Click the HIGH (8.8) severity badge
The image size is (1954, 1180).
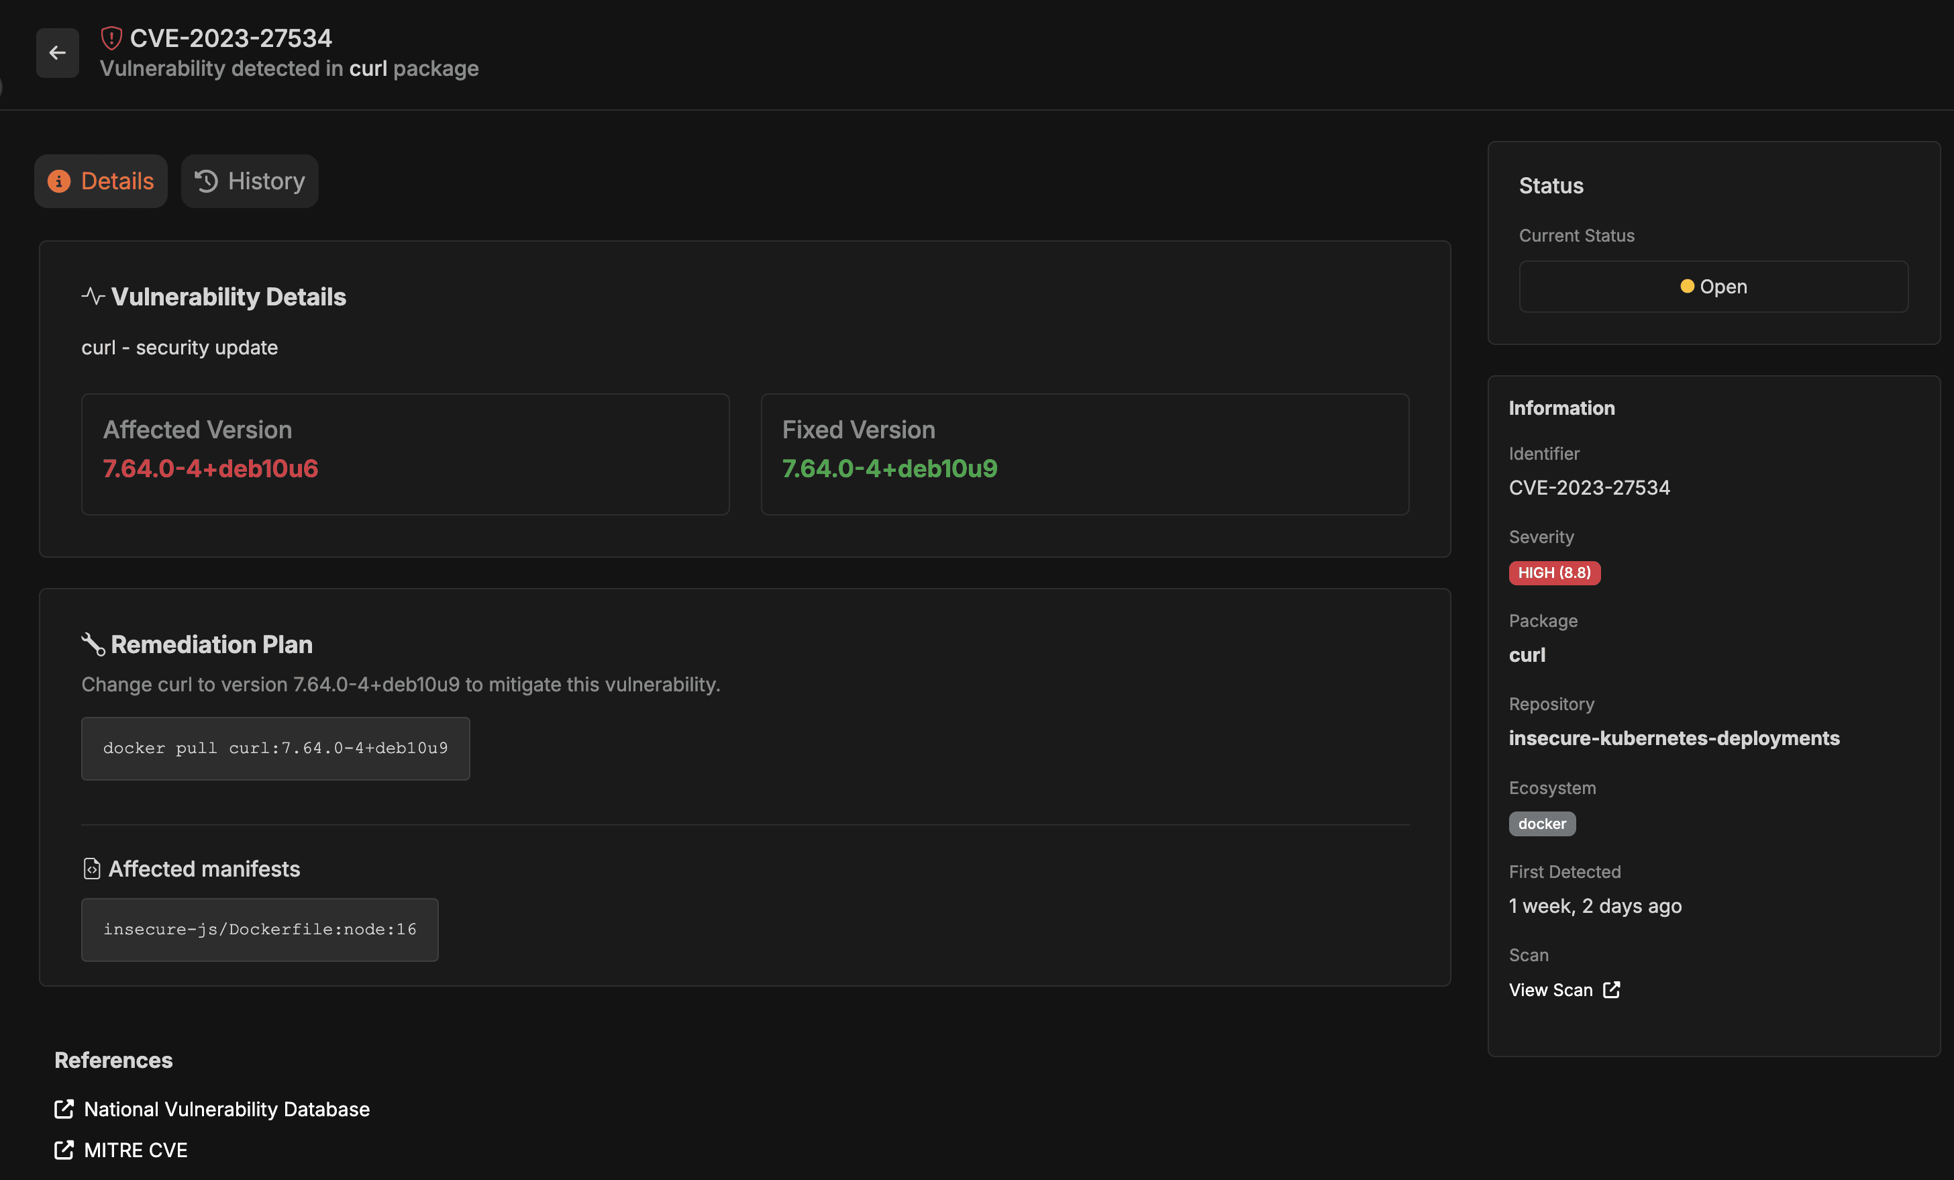[x=1554, y=573]
